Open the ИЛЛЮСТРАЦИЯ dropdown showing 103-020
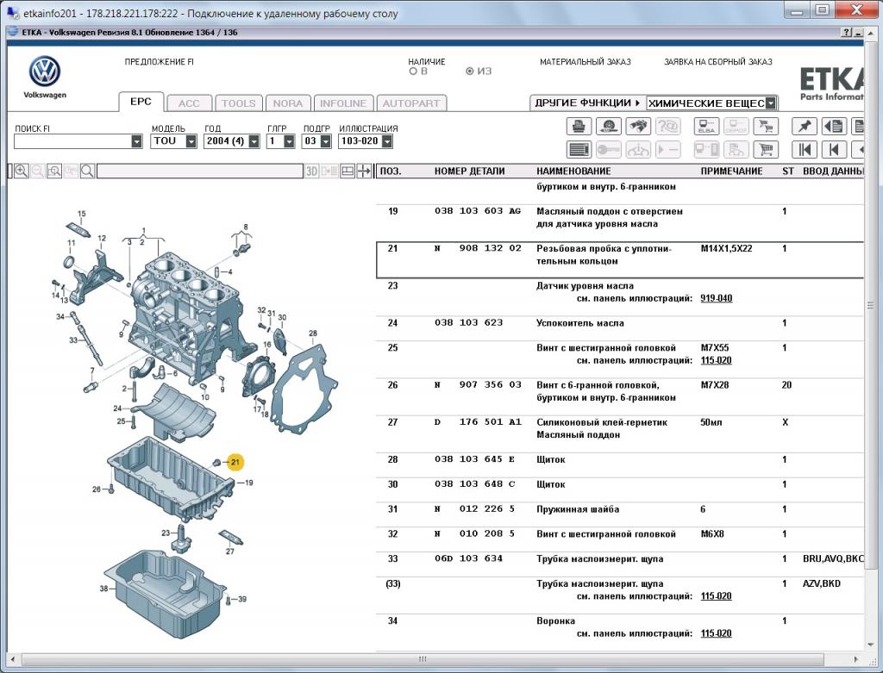 [387, 141]
